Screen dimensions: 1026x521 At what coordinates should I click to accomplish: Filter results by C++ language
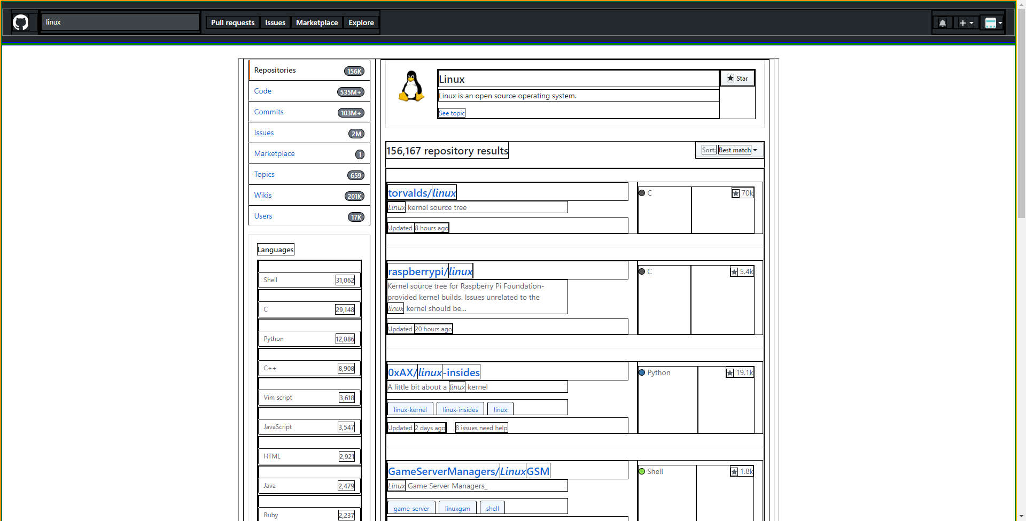tap(309, 368)
